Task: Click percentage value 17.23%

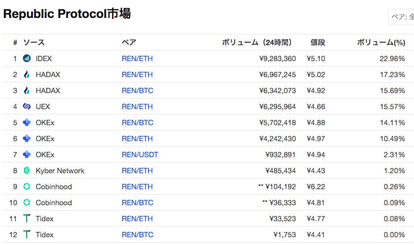Action: pos(392,75)
